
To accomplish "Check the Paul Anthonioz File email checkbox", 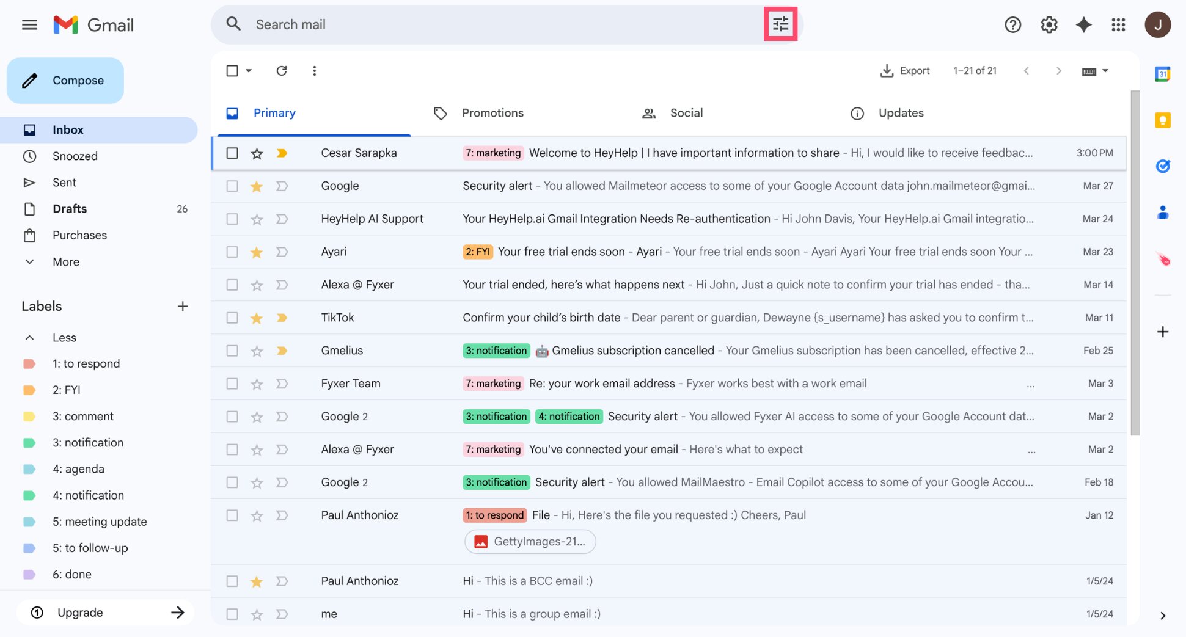I will tap(232, 515).
